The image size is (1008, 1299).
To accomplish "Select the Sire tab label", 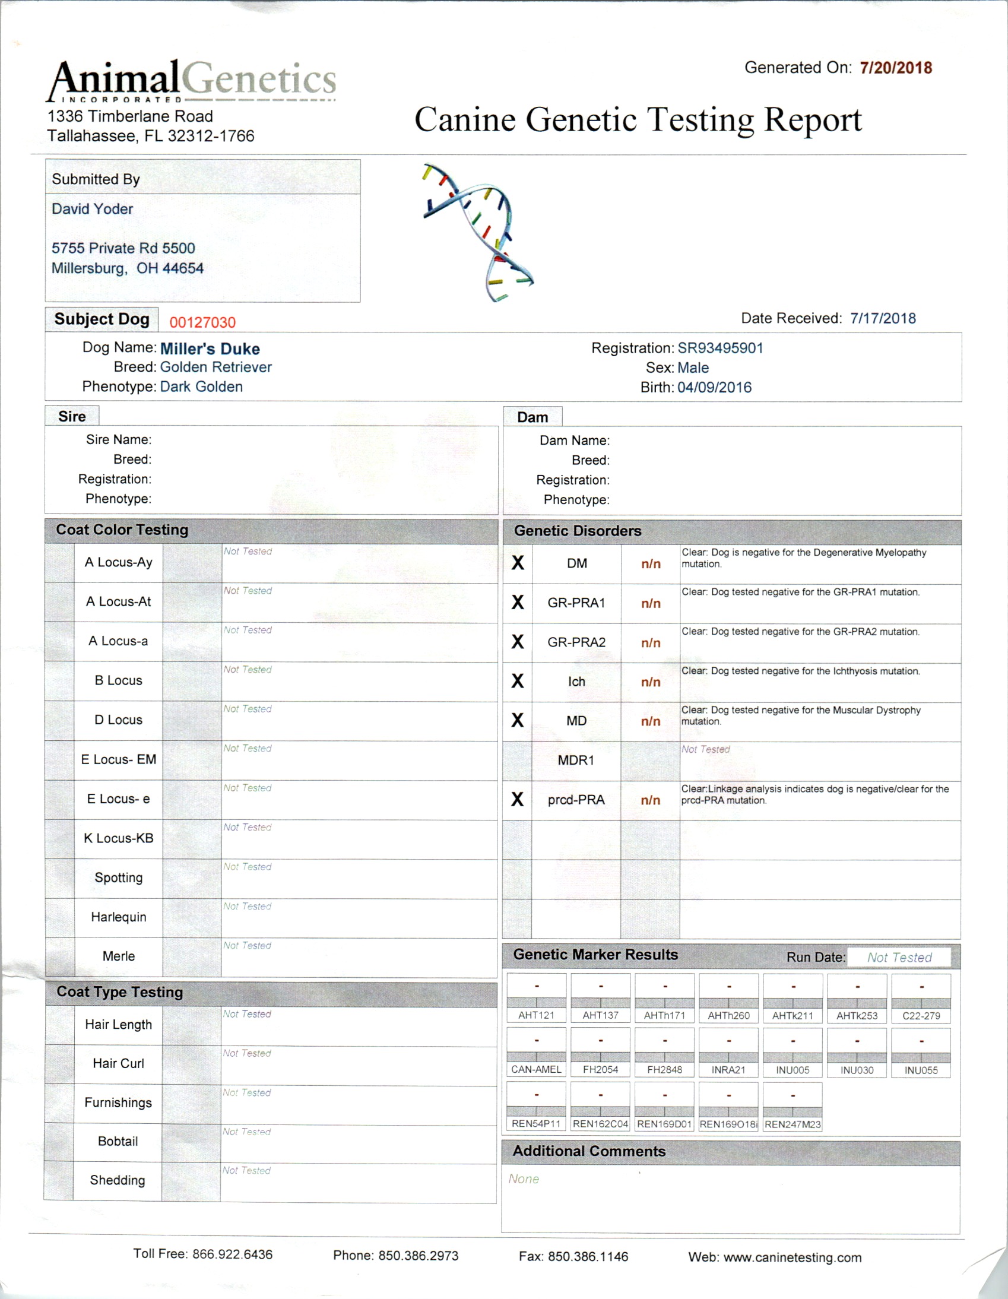I will point(72,416).
